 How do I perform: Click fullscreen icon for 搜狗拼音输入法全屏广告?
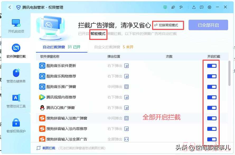click(x=126, y=139)
